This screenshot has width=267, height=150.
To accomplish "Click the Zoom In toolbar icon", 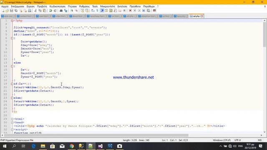I will pos(72,10).
